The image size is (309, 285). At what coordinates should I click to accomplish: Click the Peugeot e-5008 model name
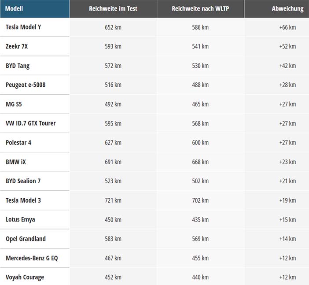pyautogui.click(x=26, y=85)
